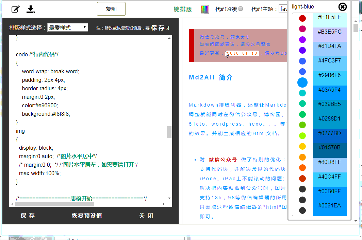362x240 pixels.
Task: Pick the red color circle
Action: [x=302, y=18]
